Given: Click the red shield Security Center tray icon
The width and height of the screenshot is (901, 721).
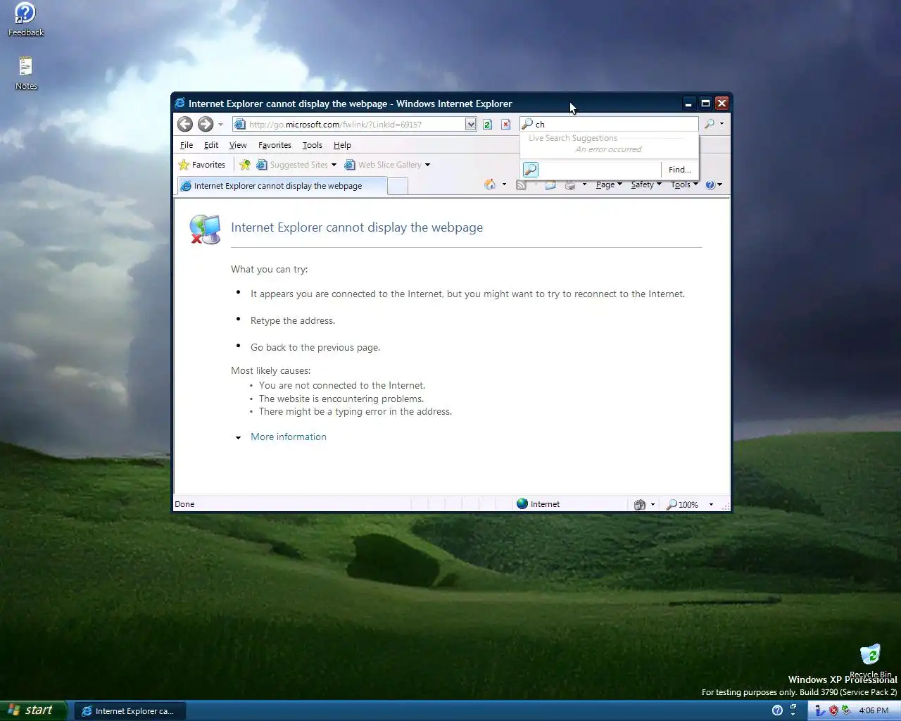Looking at the screenshot, I should coord(833,710).
